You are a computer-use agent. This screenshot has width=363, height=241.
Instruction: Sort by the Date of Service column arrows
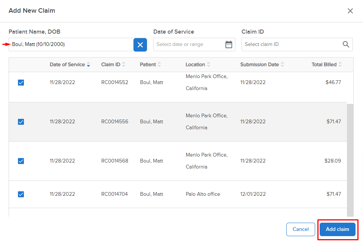point(89,65)
